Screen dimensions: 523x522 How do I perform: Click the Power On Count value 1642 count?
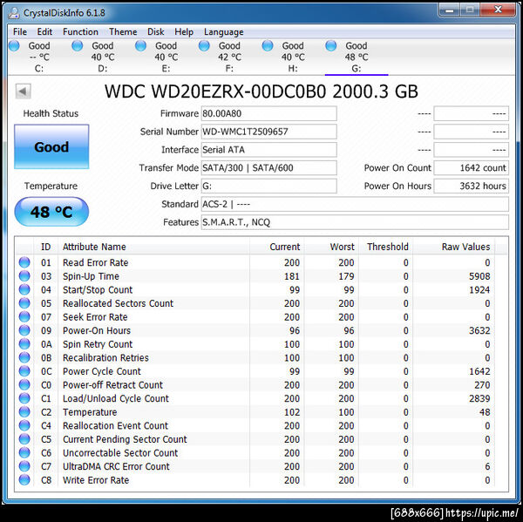[x=471, y=167]
